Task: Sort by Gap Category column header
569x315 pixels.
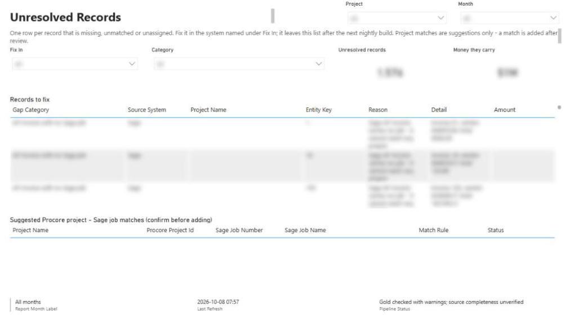Action: click(31, 110)
